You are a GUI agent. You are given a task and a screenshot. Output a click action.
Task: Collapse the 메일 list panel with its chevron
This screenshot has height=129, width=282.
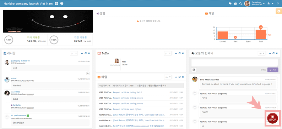(x=176, y=77)
